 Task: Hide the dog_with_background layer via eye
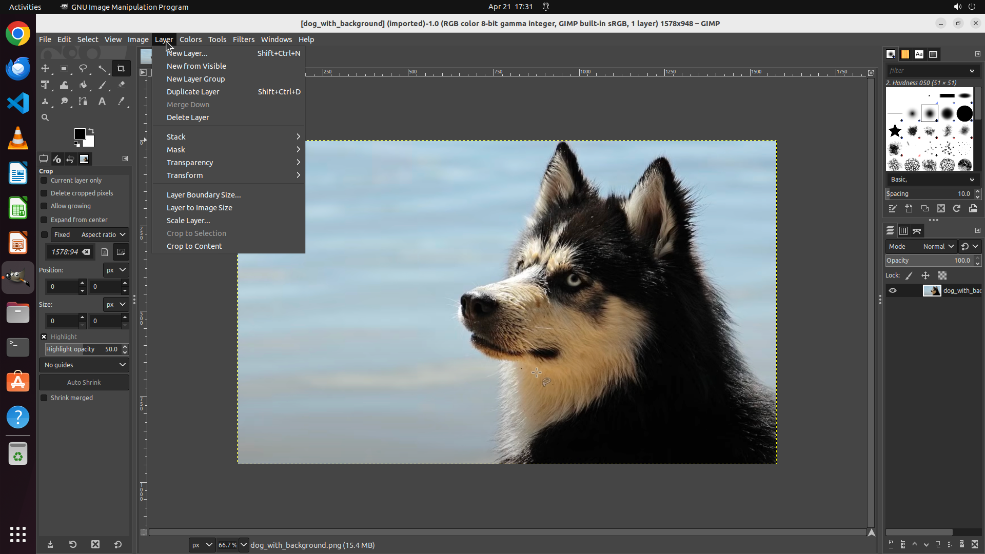[893, 291]
